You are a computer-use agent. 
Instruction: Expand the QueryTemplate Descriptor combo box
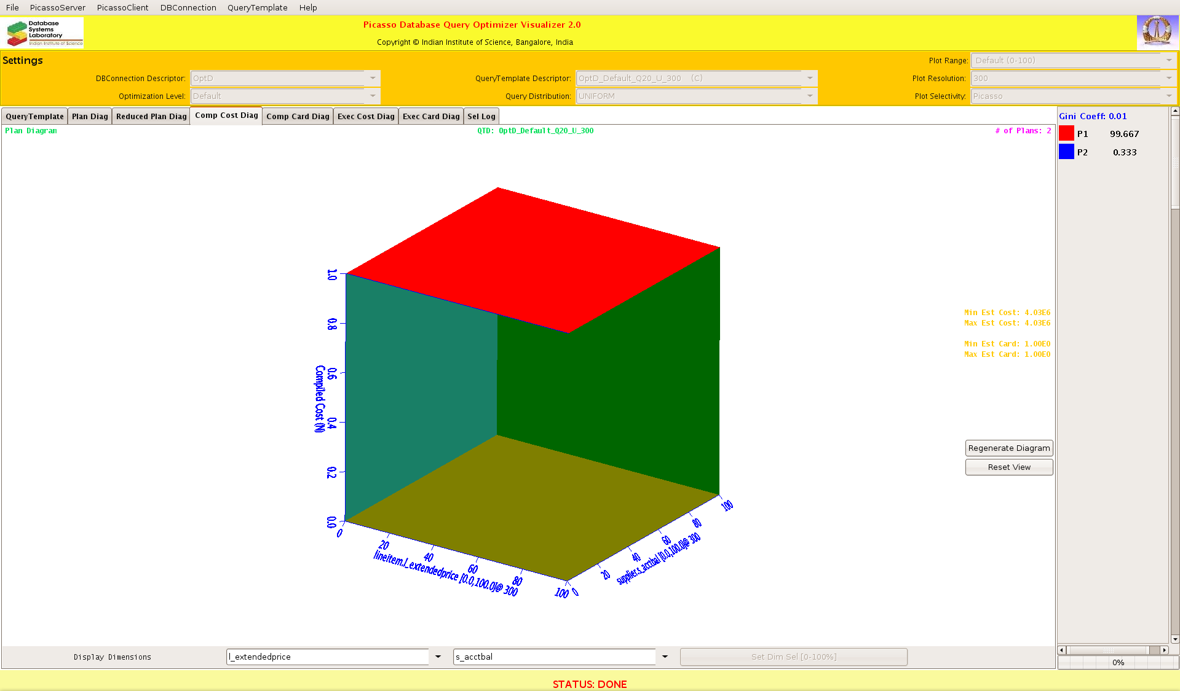(x=810, y=78)
